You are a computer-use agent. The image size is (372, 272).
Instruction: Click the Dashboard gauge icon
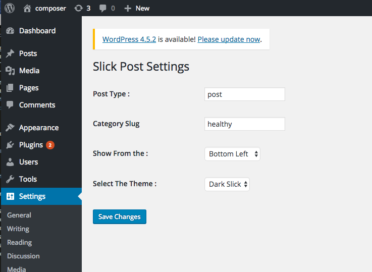pos(10,31)
